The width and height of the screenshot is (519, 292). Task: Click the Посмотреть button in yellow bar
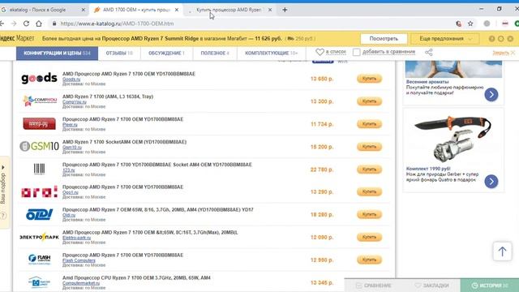(384, 39)
